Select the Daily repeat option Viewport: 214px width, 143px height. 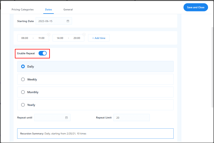click(x=95, y=66)
